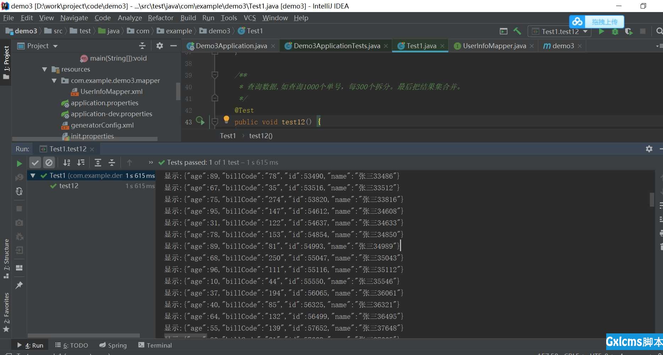Close the Test1.test12 run tab

[92, 149]
